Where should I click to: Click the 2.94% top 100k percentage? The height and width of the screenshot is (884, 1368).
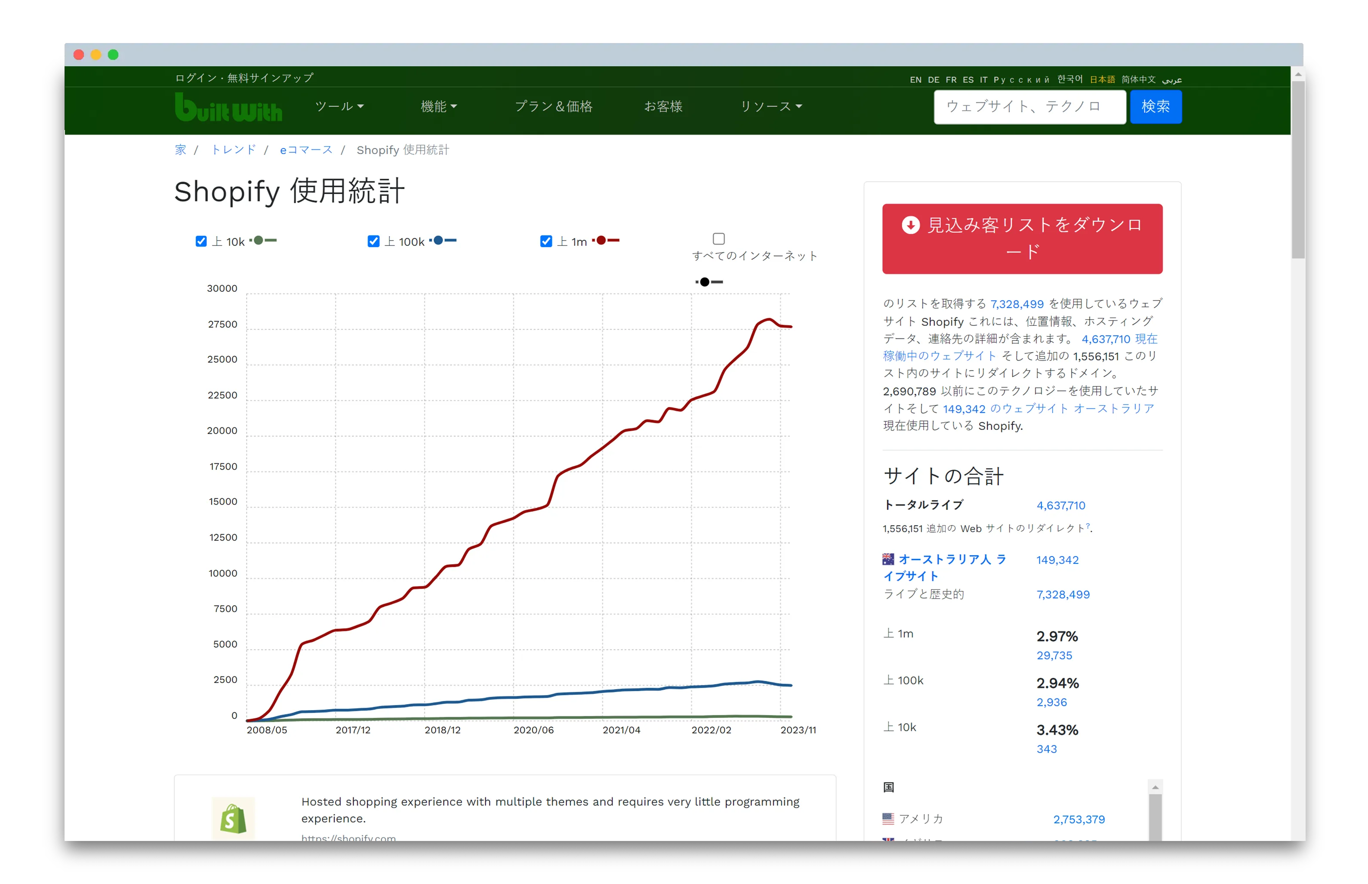coord(1057,683)
